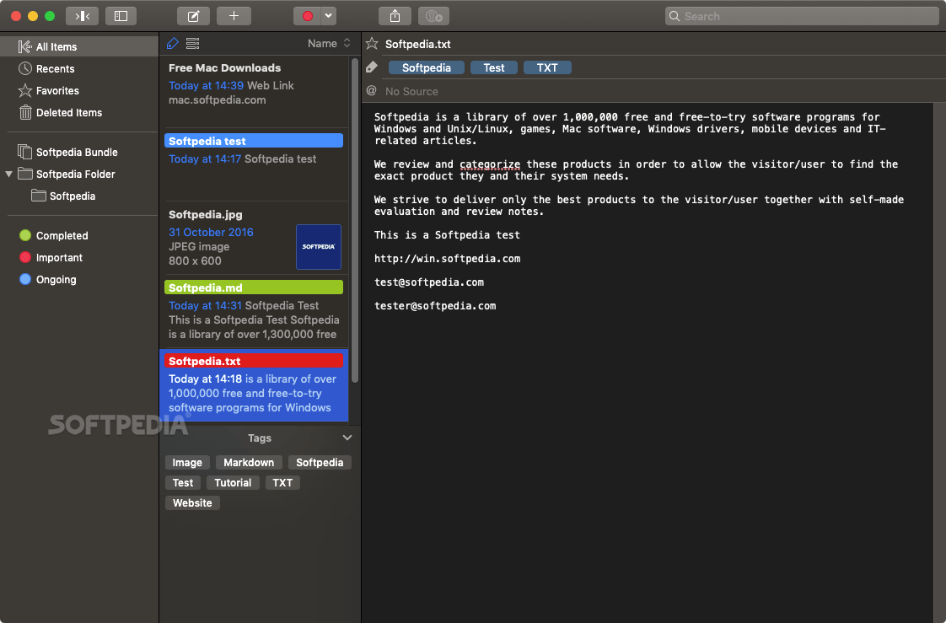
Task: Click the share toolbar icon
Action: coord(395,16)
